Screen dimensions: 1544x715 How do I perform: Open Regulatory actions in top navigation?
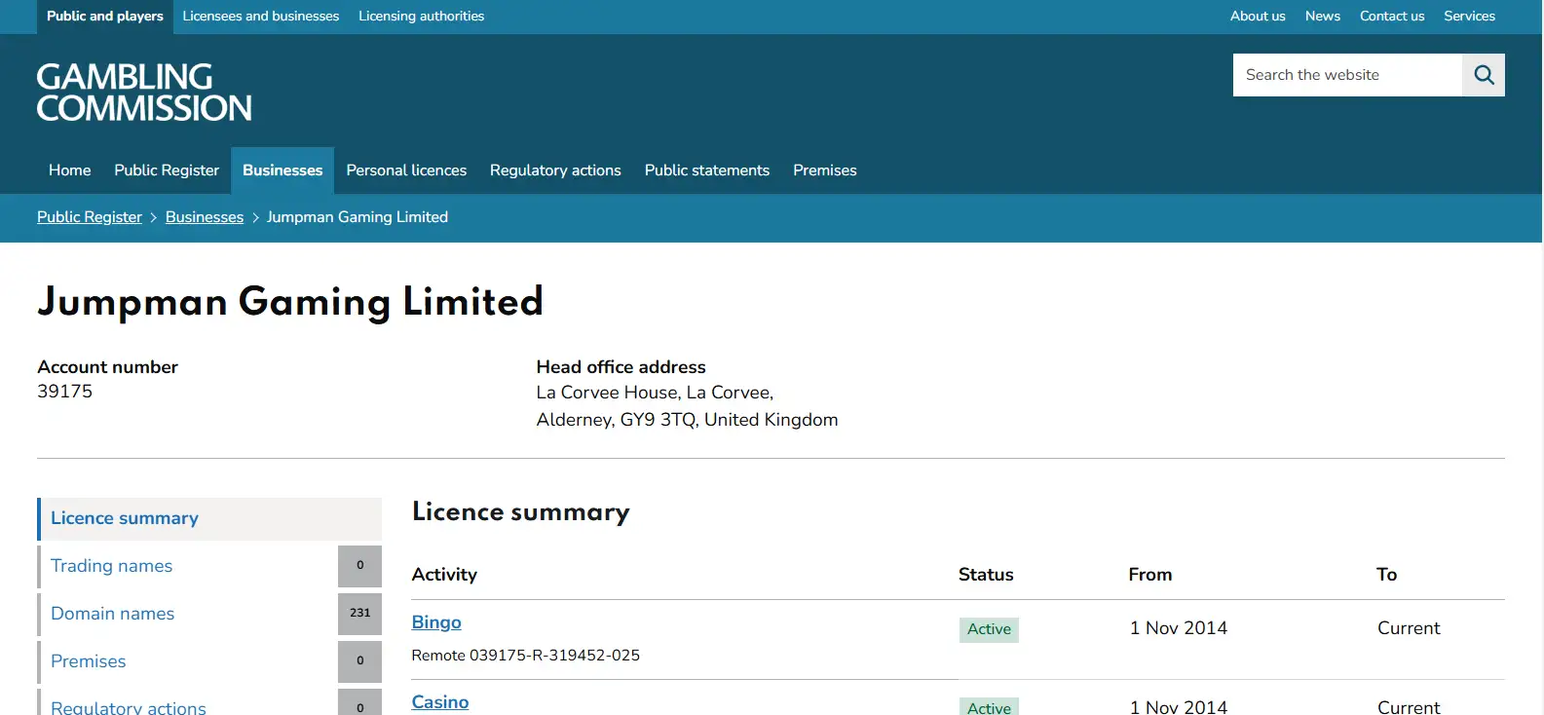point(555,170)
